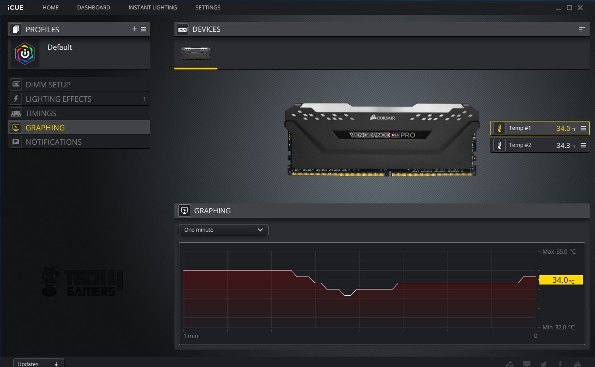
Task: Click the TIMINGS chip icon
Action: click(x=16, y=113)
